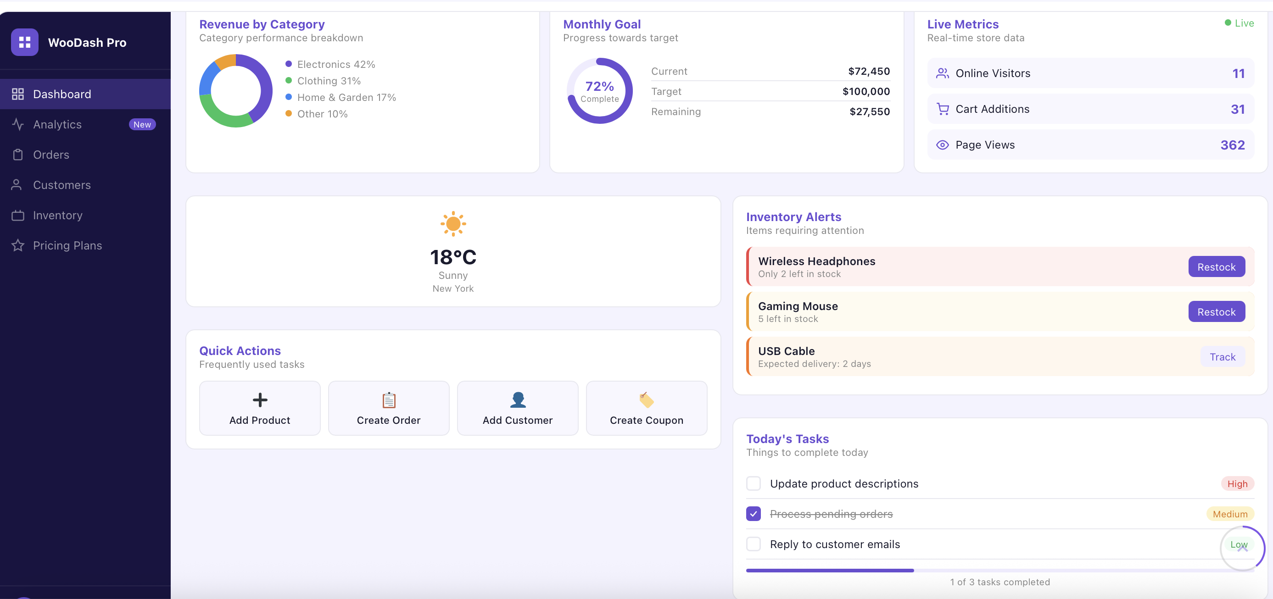Open Analytics via its waveform icon
1273x599 pixels.
coord(18,124)
